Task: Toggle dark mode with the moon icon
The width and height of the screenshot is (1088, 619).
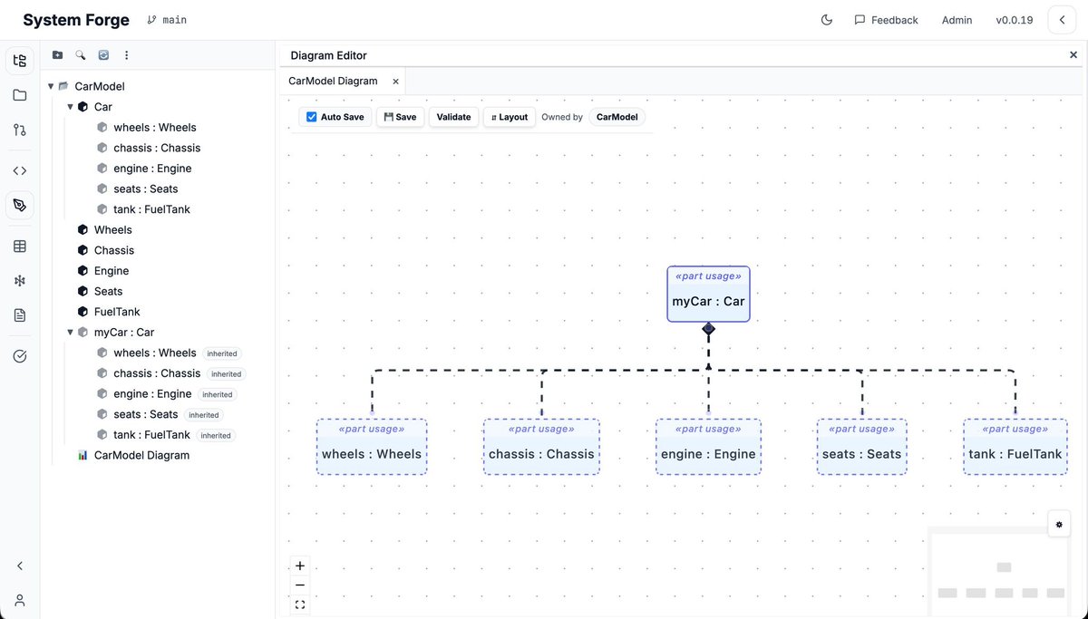Action: click(826, 19)
